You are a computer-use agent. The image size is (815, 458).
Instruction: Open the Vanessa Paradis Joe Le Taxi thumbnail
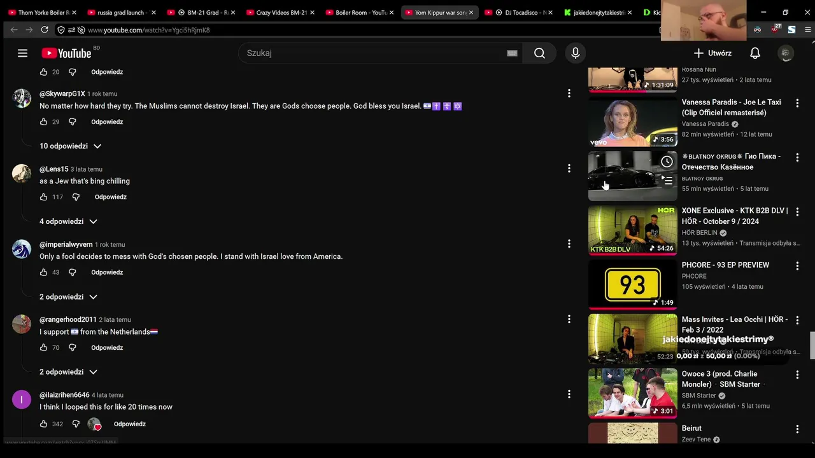click(x=633, y=121)
